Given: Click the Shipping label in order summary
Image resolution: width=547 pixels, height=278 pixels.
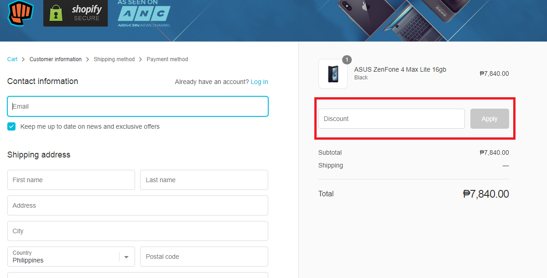Looking at the screenshot, I should (331, 166).
